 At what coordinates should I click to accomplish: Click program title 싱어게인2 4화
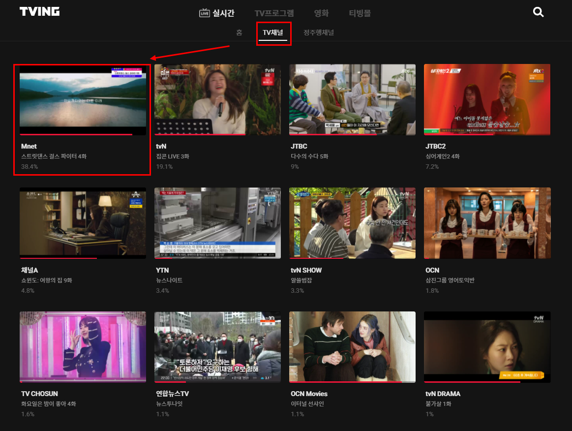[443, 156]
